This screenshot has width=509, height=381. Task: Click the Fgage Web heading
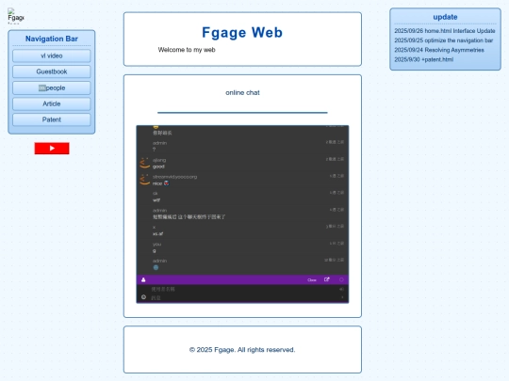coord(242,32)
